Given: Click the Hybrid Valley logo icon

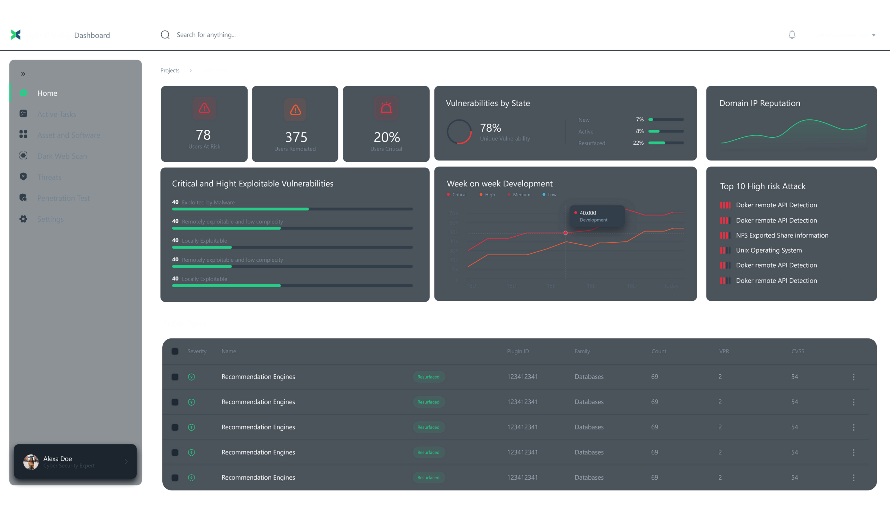Looking at the screenshot, I should click(x=16, y=35).
